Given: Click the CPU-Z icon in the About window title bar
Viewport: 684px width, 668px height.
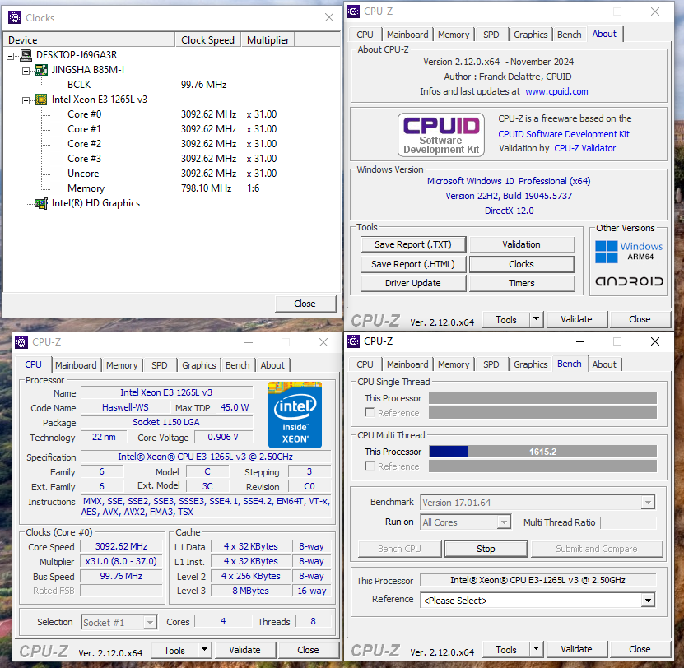Looking at the screenshot, I should point(353,12).
